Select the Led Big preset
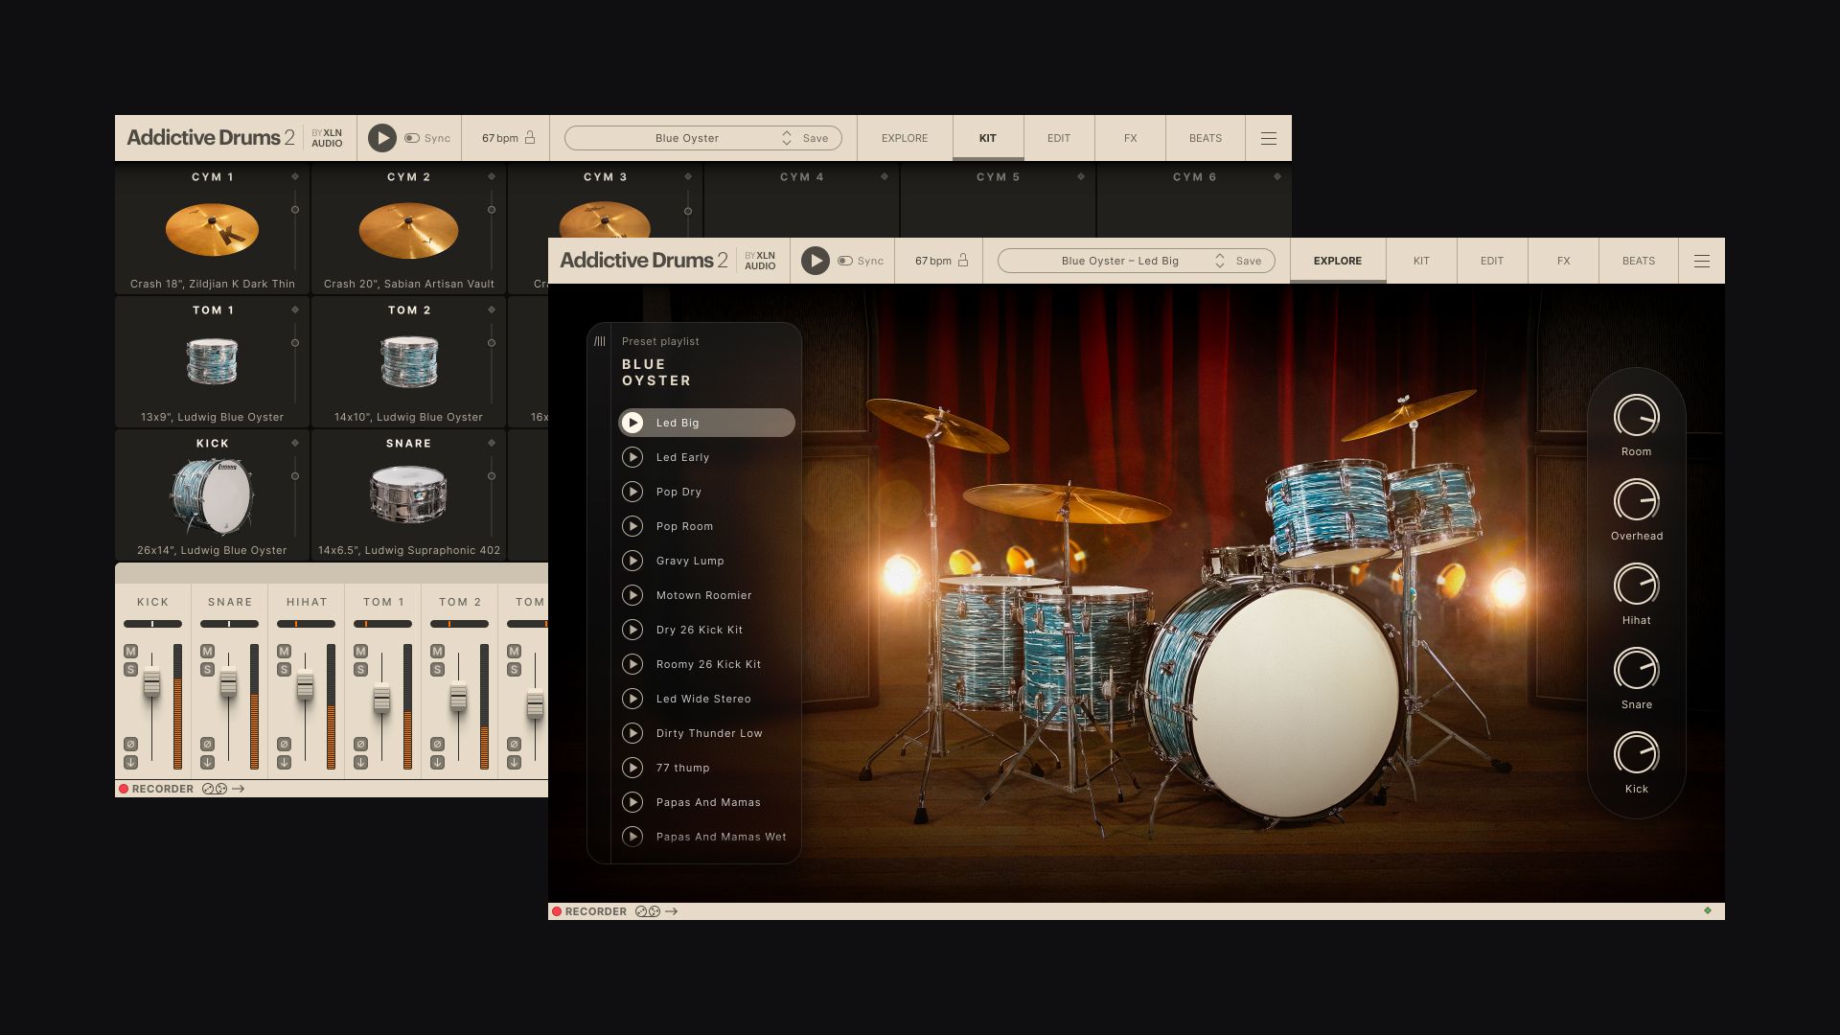Image resolution: width=1840 pixels, height=1035 pixels. (706, 423)
